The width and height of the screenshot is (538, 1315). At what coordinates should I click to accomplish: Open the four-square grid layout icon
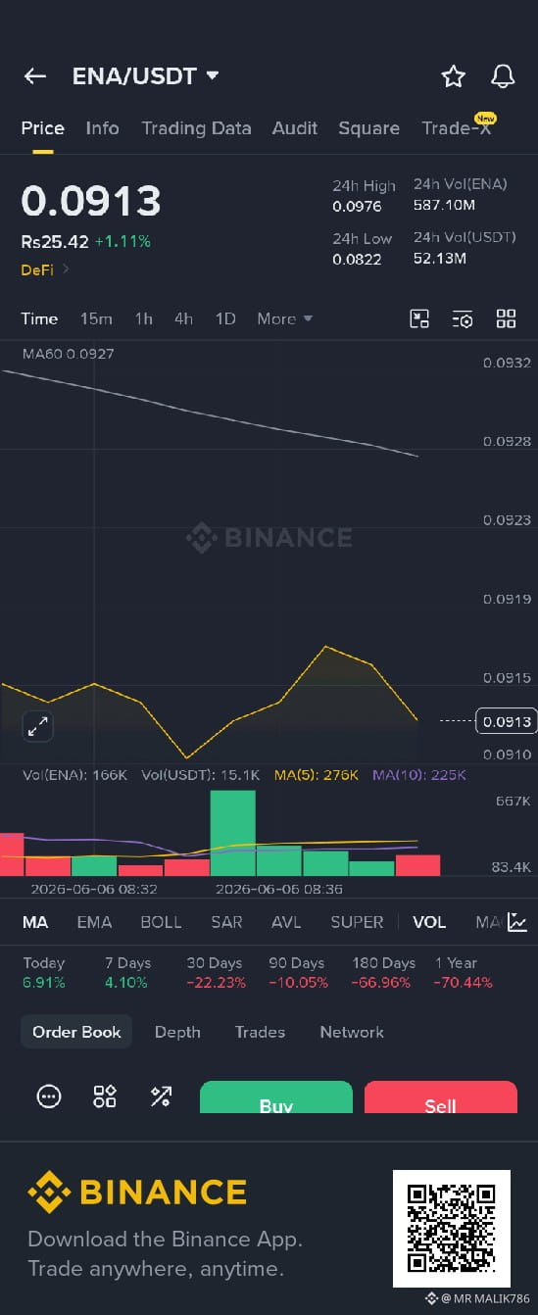click(x=506, y=318)
